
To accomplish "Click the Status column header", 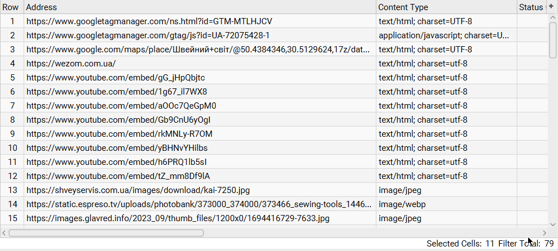I will coord(531,7).
